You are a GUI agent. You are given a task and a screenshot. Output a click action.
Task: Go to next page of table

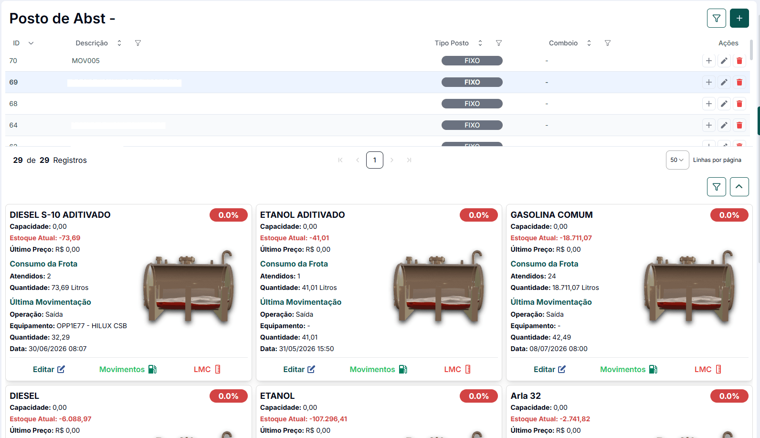pyautogui.click(x=392, y=160)
